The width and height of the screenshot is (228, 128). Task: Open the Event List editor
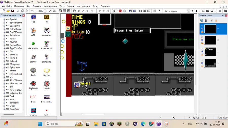pyautogui.click(x=149, y=11)
